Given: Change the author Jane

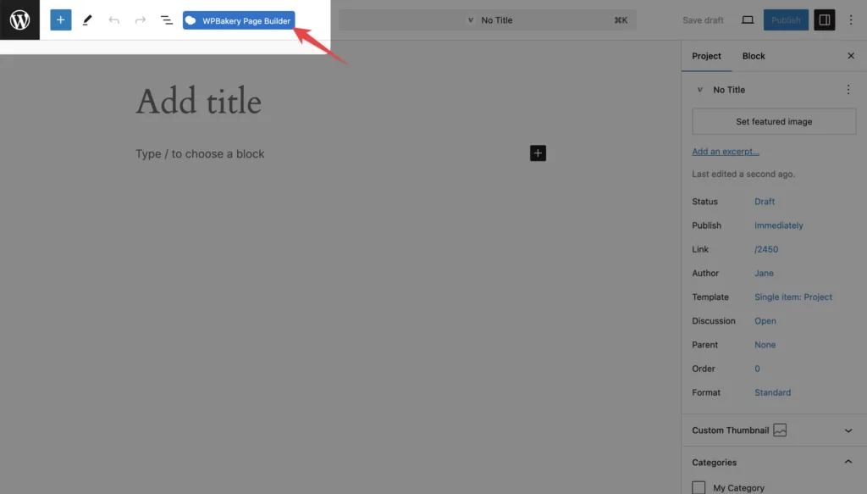Looking at the screenshot, I should tap(765, 274).
